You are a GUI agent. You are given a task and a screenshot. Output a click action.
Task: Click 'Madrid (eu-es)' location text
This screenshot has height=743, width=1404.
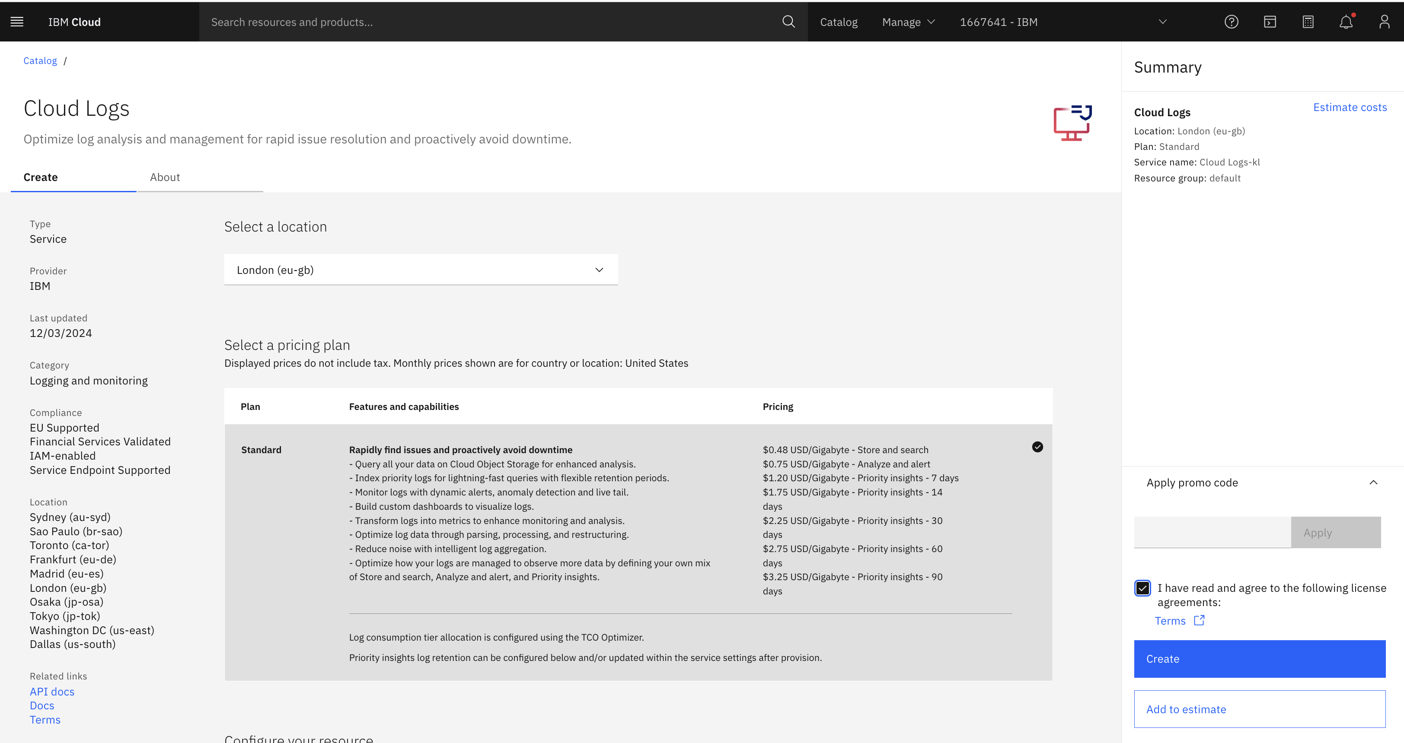coord(67,574)
